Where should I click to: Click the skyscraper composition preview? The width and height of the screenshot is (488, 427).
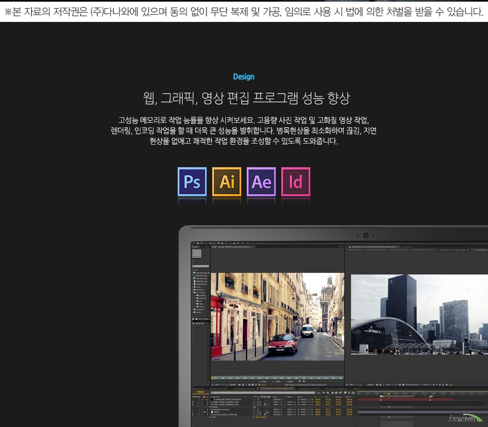[x=419, y=314]
